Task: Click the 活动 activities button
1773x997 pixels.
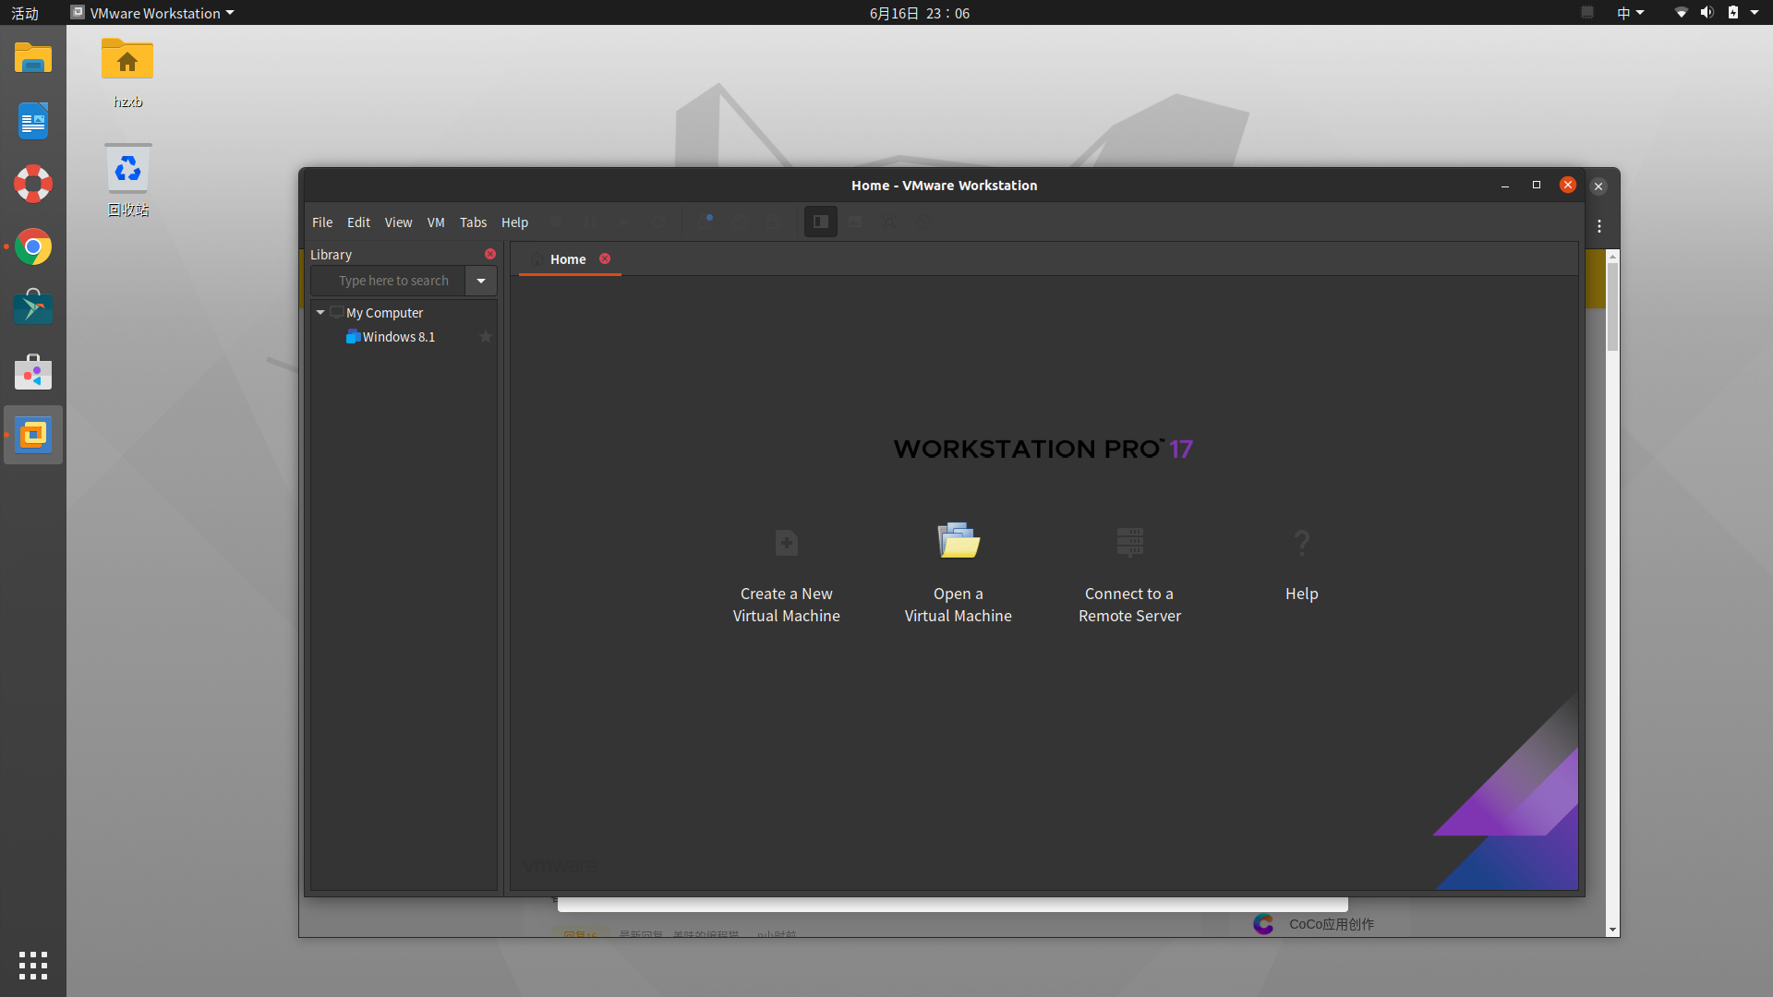Action: click(25, 13)
